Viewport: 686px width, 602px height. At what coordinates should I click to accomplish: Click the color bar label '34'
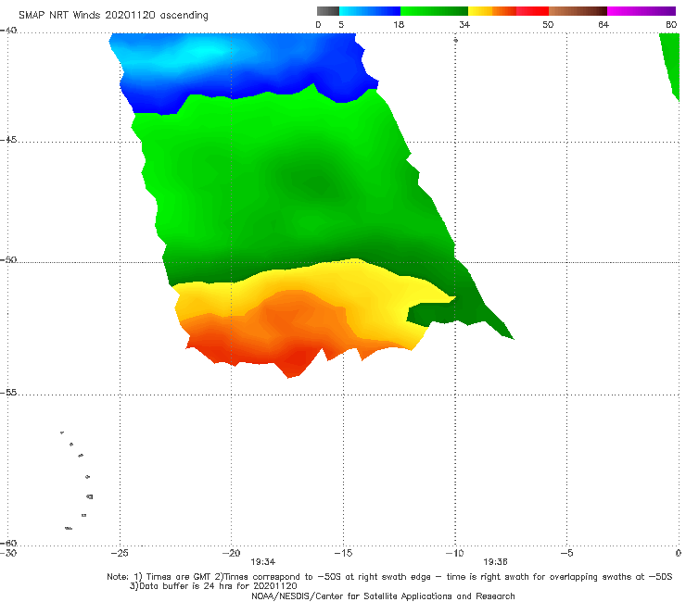tap(464, 24)
